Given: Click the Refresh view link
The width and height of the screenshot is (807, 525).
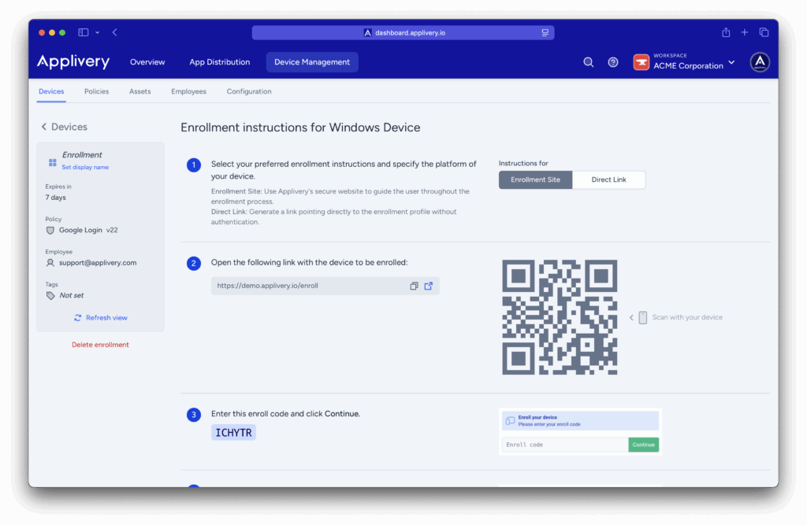Looking at the screenshot, I should coord(106,318).
